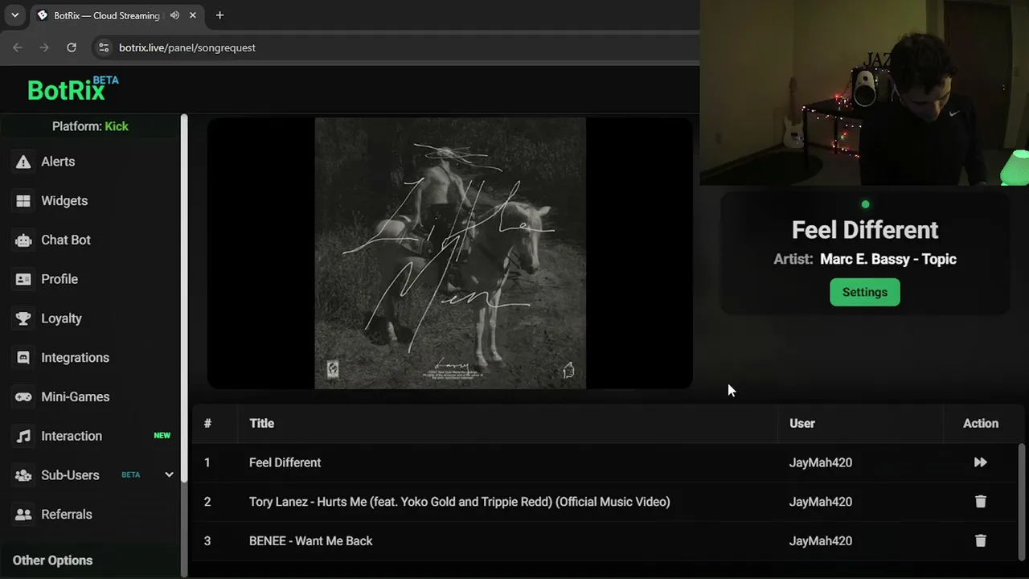Click the Alerts warning triangle icon

[x=23, y=162]
